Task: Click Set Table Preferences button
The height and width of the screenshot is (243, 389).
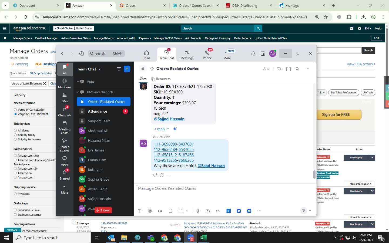Action: [344, 93]
